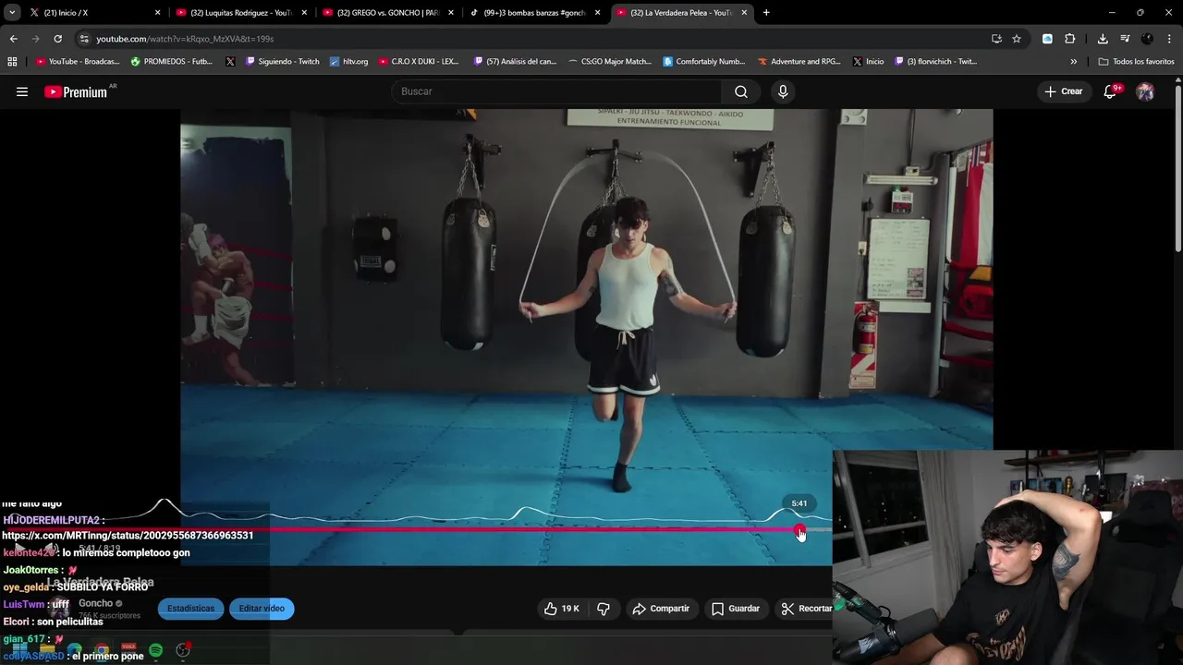Bookmark this page with the star
The width and height of the screenshot is (1183, 665).
(1017, 39)
